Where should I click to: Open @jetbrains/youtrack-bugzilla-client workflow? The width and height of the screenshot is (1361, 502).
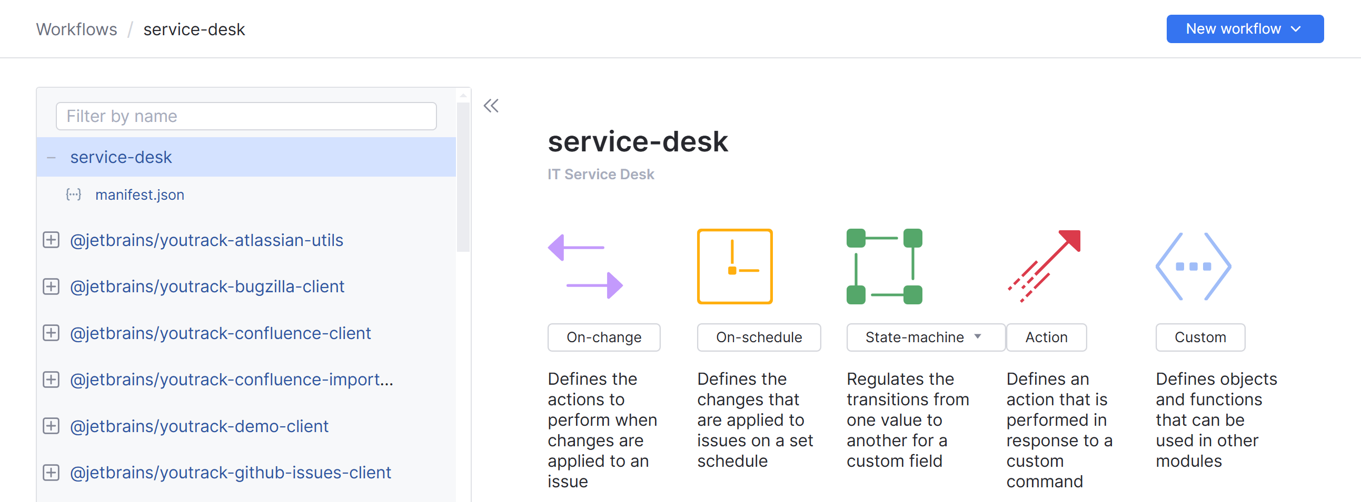(207, 286)
